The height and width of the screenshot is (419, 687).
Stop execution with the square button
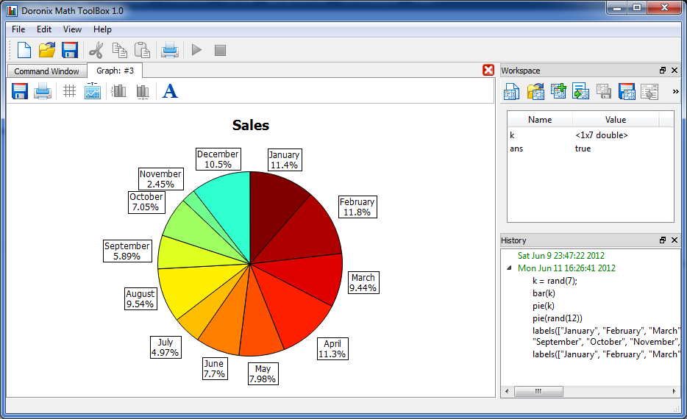point(220,50)
